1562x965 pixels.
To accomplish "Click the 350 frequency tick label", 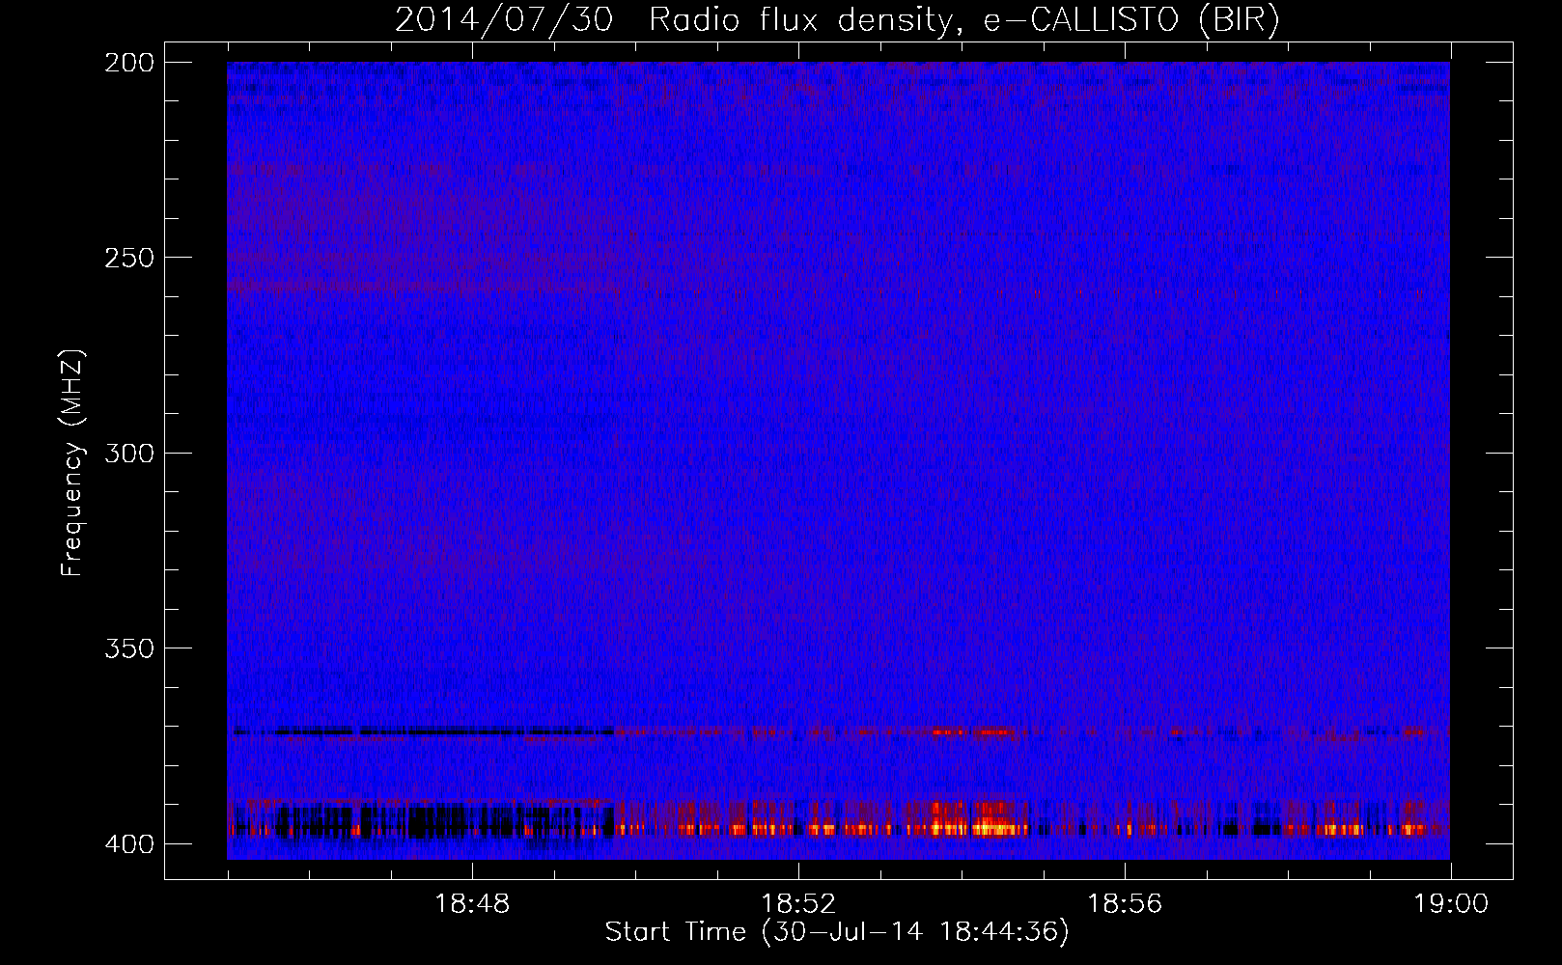I will pyautogui.click(x=128, y=648).
